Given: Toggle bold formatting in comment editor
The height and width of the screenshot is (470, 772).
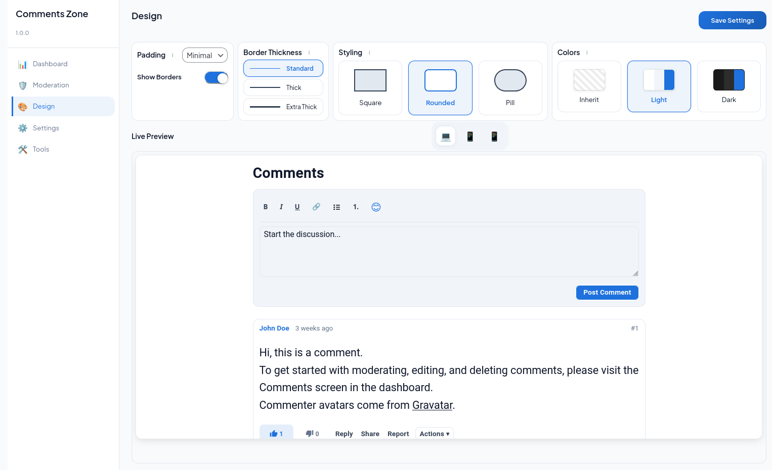Looking at the screenshot, I should point(266,207).
